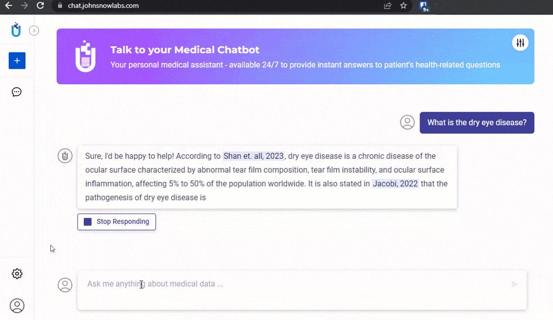Click Stop Responding to halt the answer
This screenshot has width=553, height=320.
pos(117,222)
